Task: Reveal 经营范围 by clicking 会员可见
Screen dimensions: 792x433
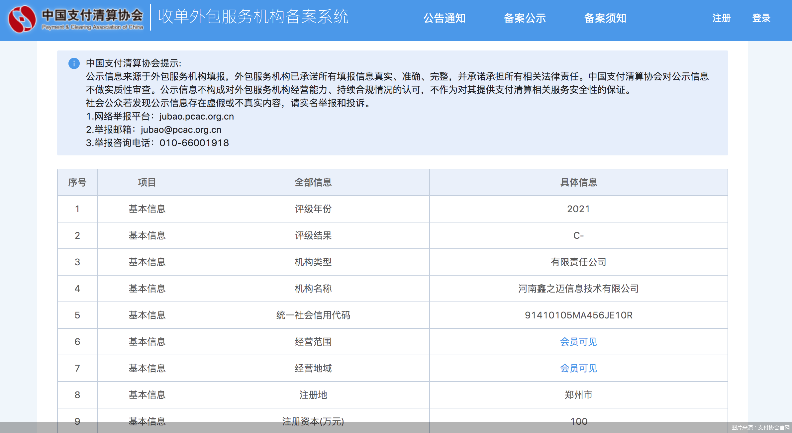Action: (578, 342)
